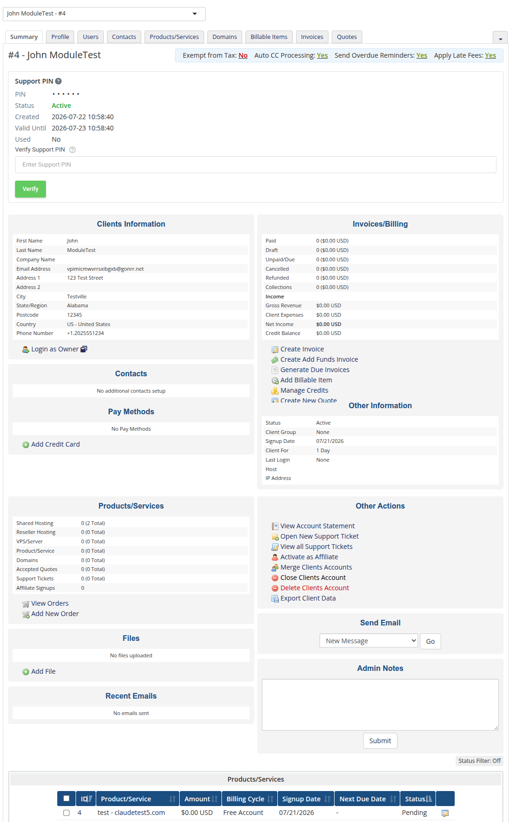Click the Status Filter: Off button
The width and height of the screenshot is (511, 822).
pos(480,761)
